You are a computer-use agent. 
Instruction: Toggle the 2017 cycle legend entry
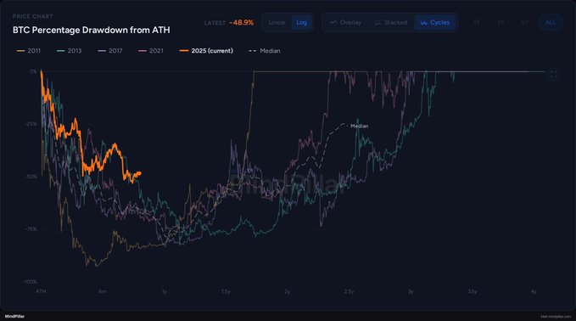(x=110, y=51)
